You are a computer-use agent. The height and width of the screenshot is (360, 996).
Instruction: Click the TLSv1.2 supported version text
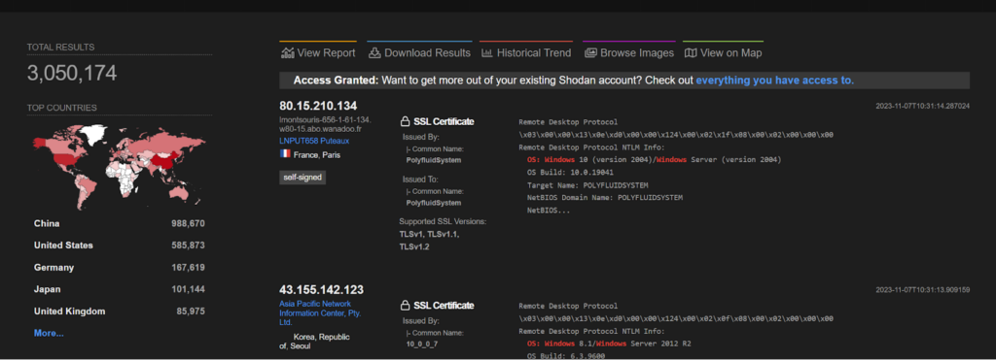pos(414,246)
